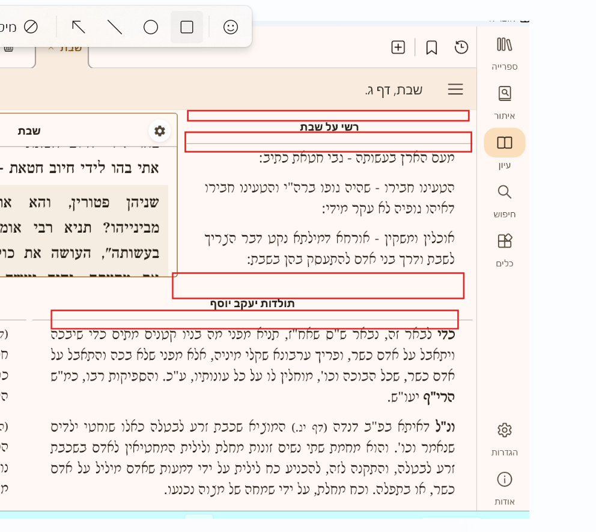Click the history clock icon

click(x=461, y=47)
